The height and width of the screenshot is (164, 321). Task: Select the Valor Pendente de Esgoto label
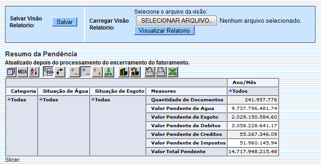186,117
